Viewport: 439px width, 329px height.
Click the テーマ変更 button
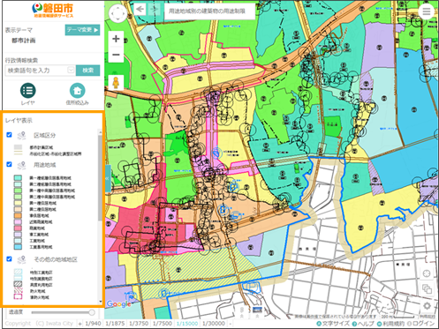[82, 30]
